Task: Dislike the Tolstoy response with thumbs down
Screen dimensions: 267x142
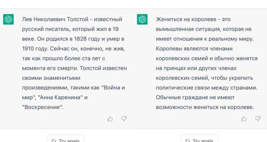Action: click(x=124, y=119)
